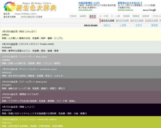Open the 色見本 tab
Image resolution: width=161 pixels, height=128 pixels.
73,16
